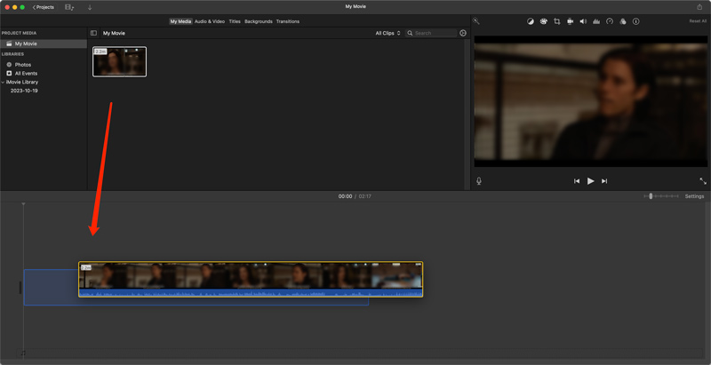Image resolution: width=711 pixels, height=365 pixels.
Task: Open the Backgrounds tab
Action: coord(259,21)
